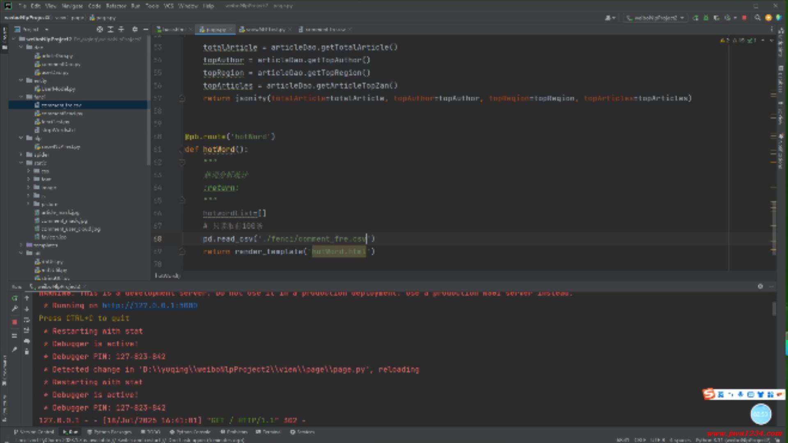Stop the process in Run panel sidebar

pyautogui.click(x=15, y=322)
